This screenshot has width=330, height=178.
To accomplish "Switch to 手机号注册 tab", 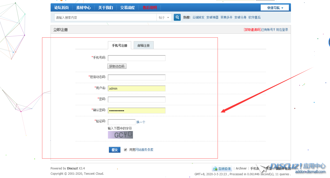I will pyautogui.click(x=120, y=45).
